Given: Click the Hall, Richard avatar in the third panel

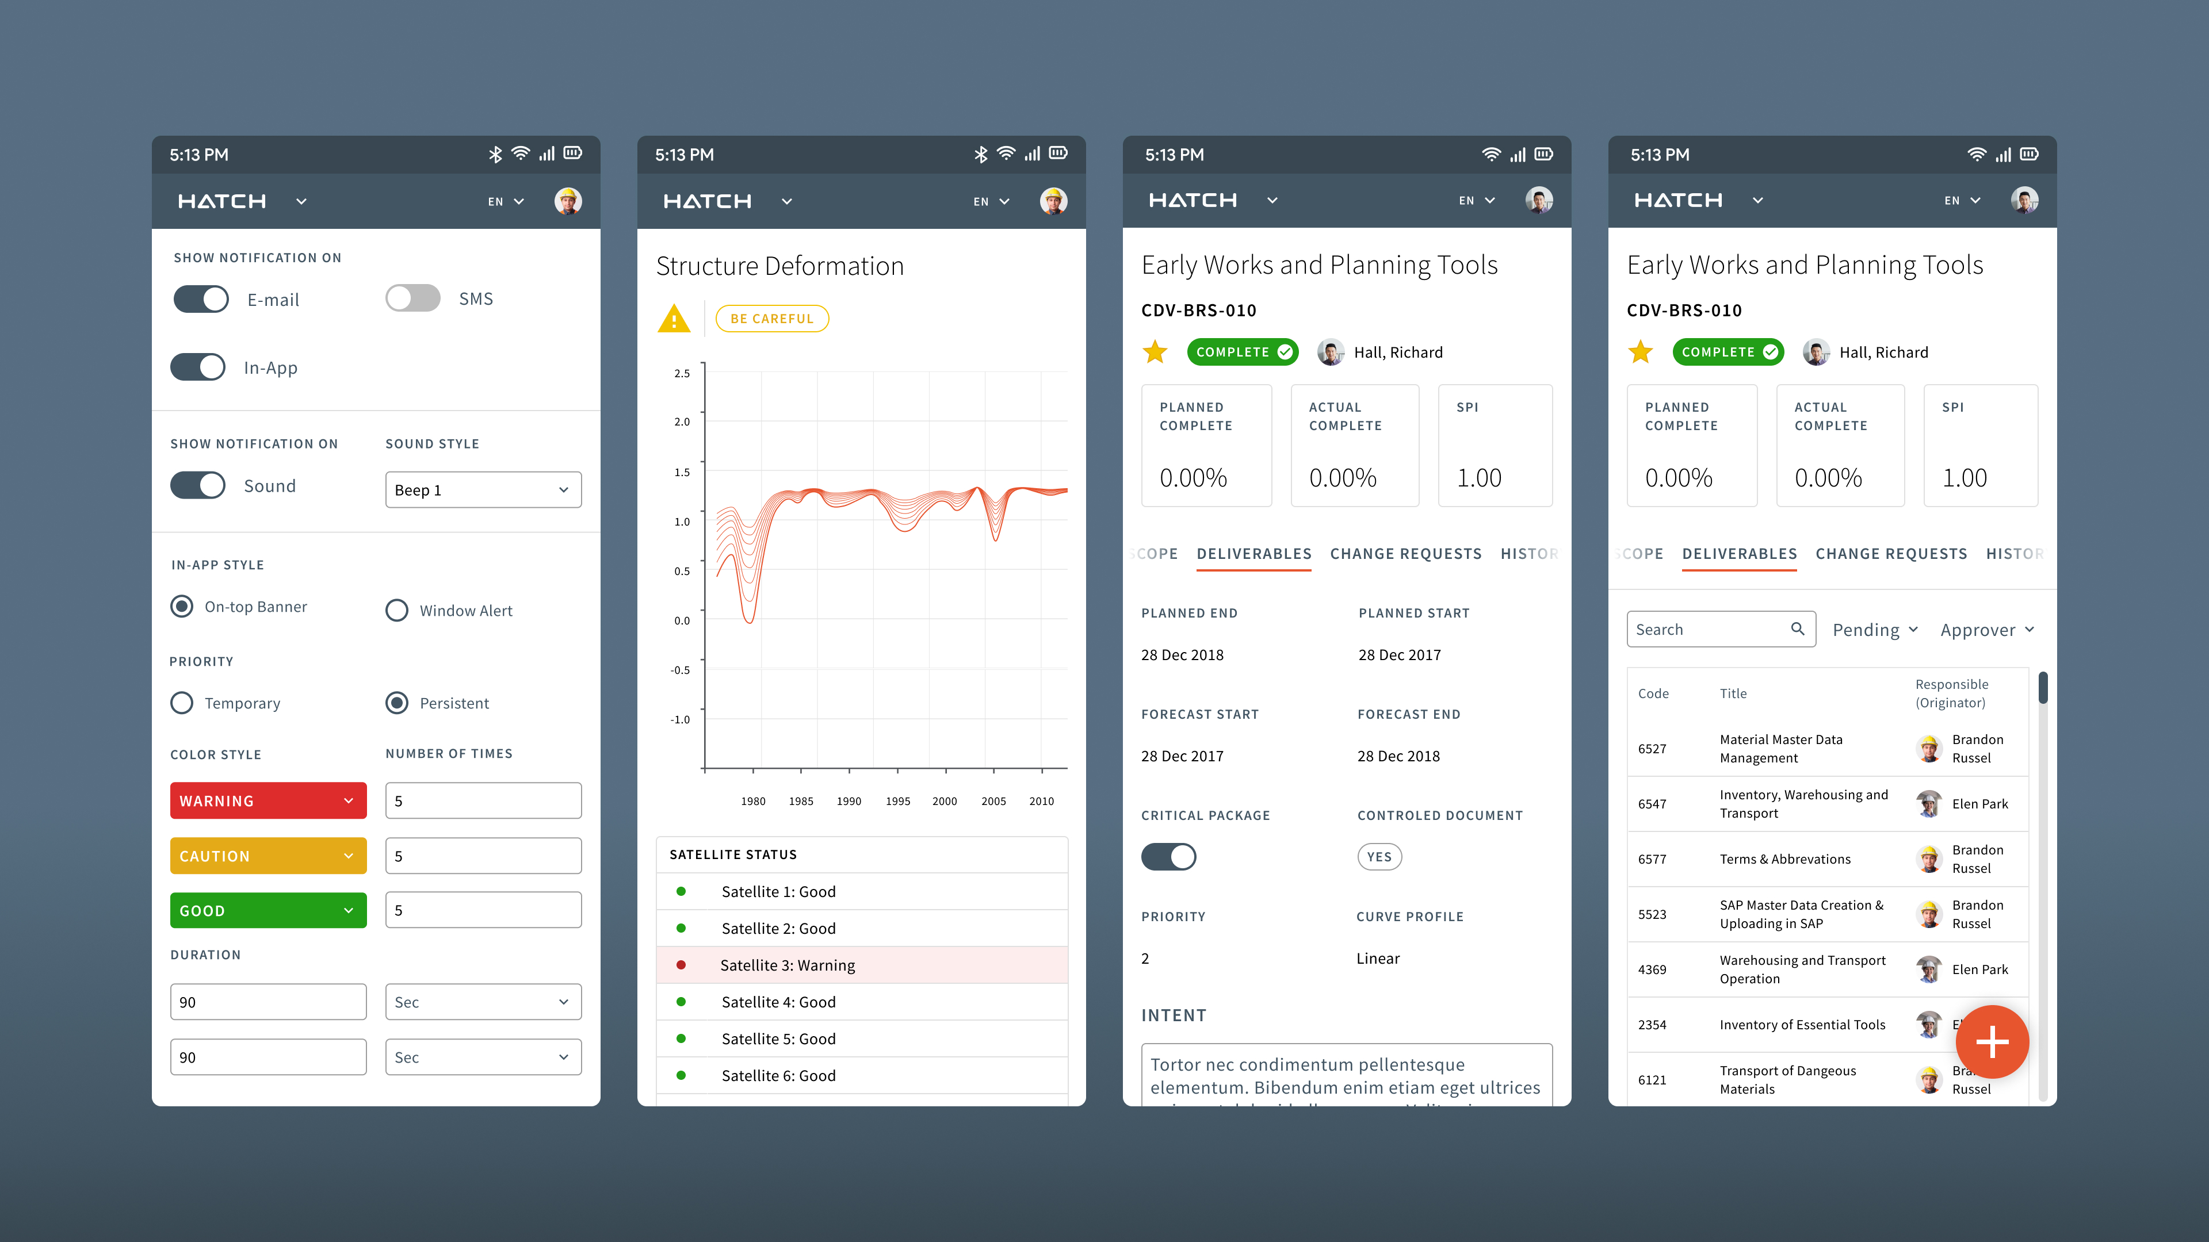Looking at the screenshot, I should tap(1330, 352).
